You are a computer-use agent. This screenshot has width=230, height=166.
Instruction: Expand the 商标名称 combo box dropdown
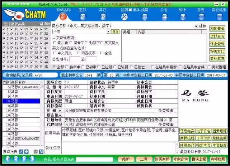pyautogui.click(x=108, y=31)
